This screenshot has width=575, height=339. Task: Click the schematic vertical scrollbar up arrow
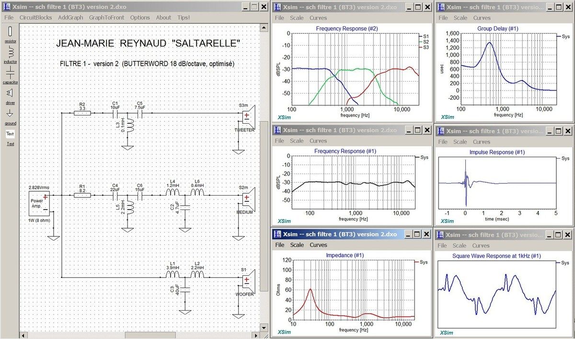pyautogui.click(x=263, y=27)
